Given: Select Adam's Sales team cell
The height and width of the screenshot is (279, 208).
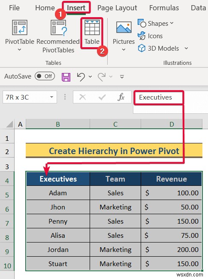Looking at the screenshot, I should [x=115, y=193].
